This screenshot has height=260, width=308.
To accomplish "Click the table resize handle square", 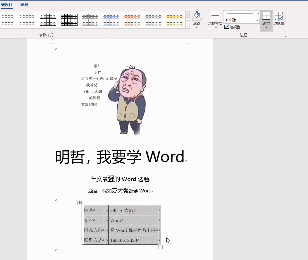I will 161,247.
